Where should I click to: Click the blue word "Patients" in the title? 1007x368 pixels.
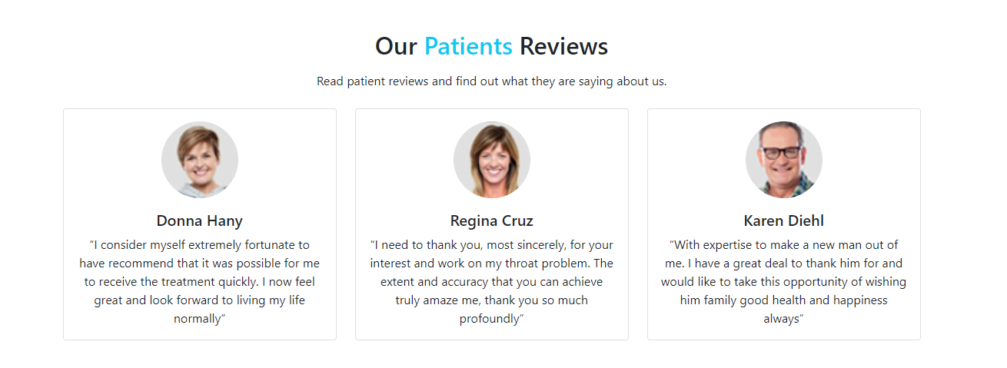pos(468,47)
